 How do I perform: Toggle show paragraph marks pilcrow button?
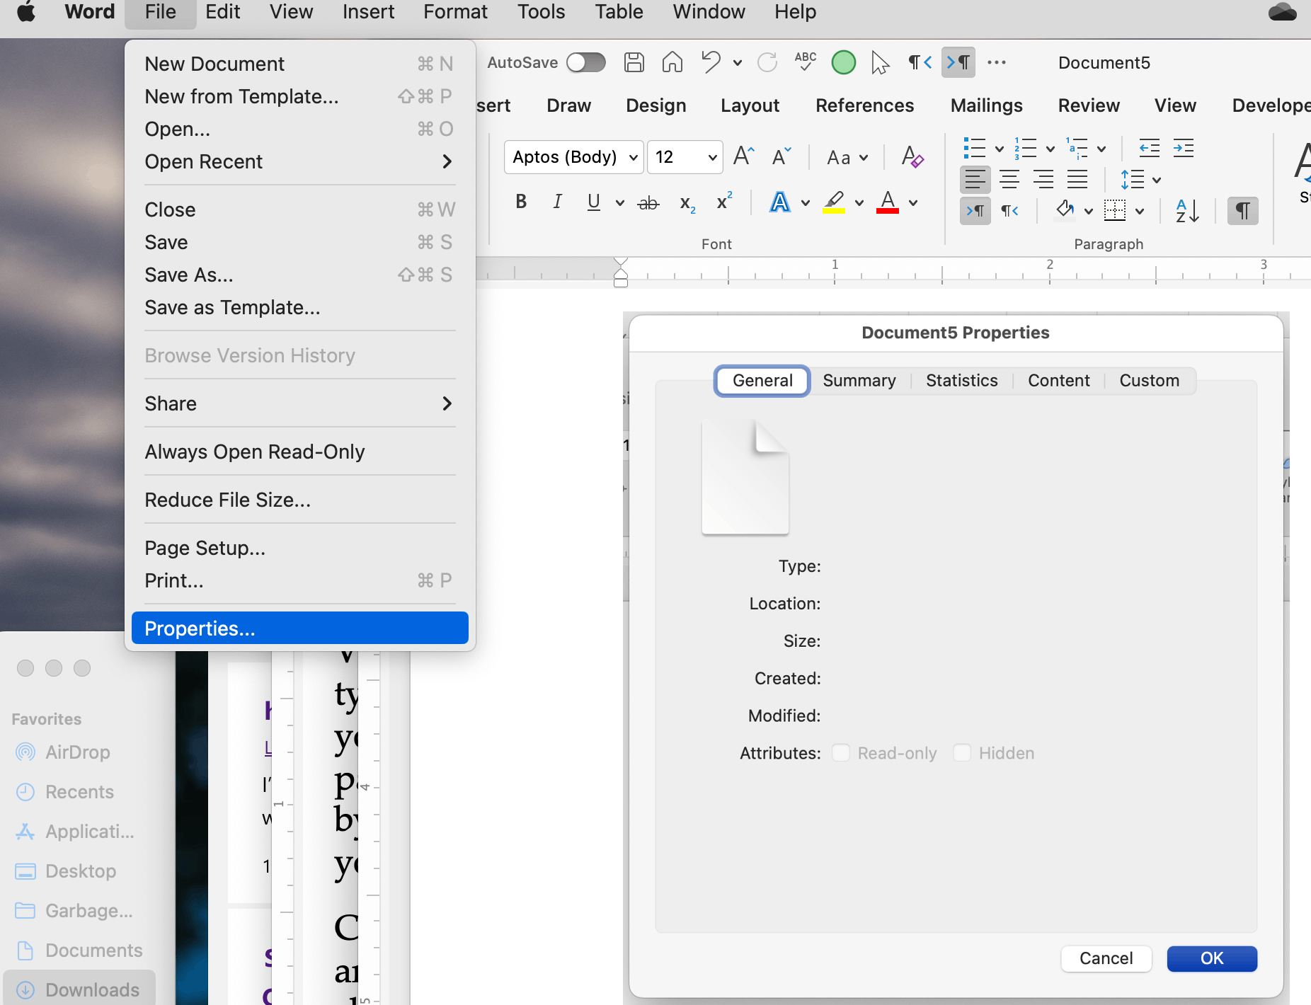click(1242, 210)
